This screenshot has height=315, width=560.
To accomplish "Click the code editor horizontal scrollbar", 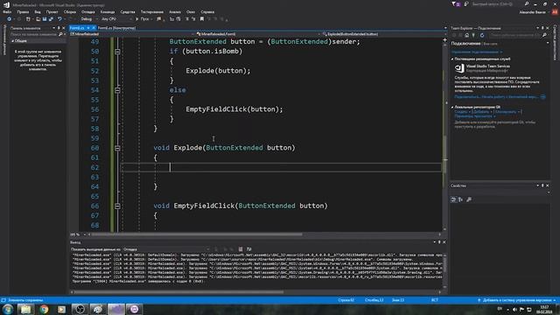I will pyautogui.click(x=197, y=234).
